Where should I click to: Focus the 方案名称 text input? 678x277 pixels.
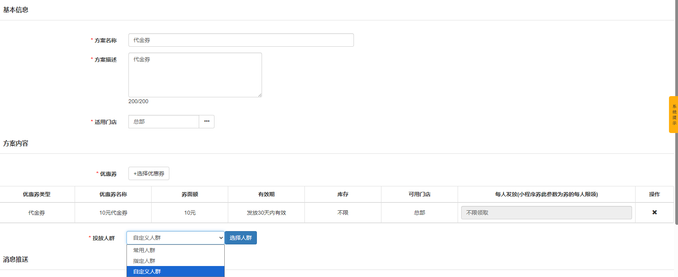tap(241, 40)
